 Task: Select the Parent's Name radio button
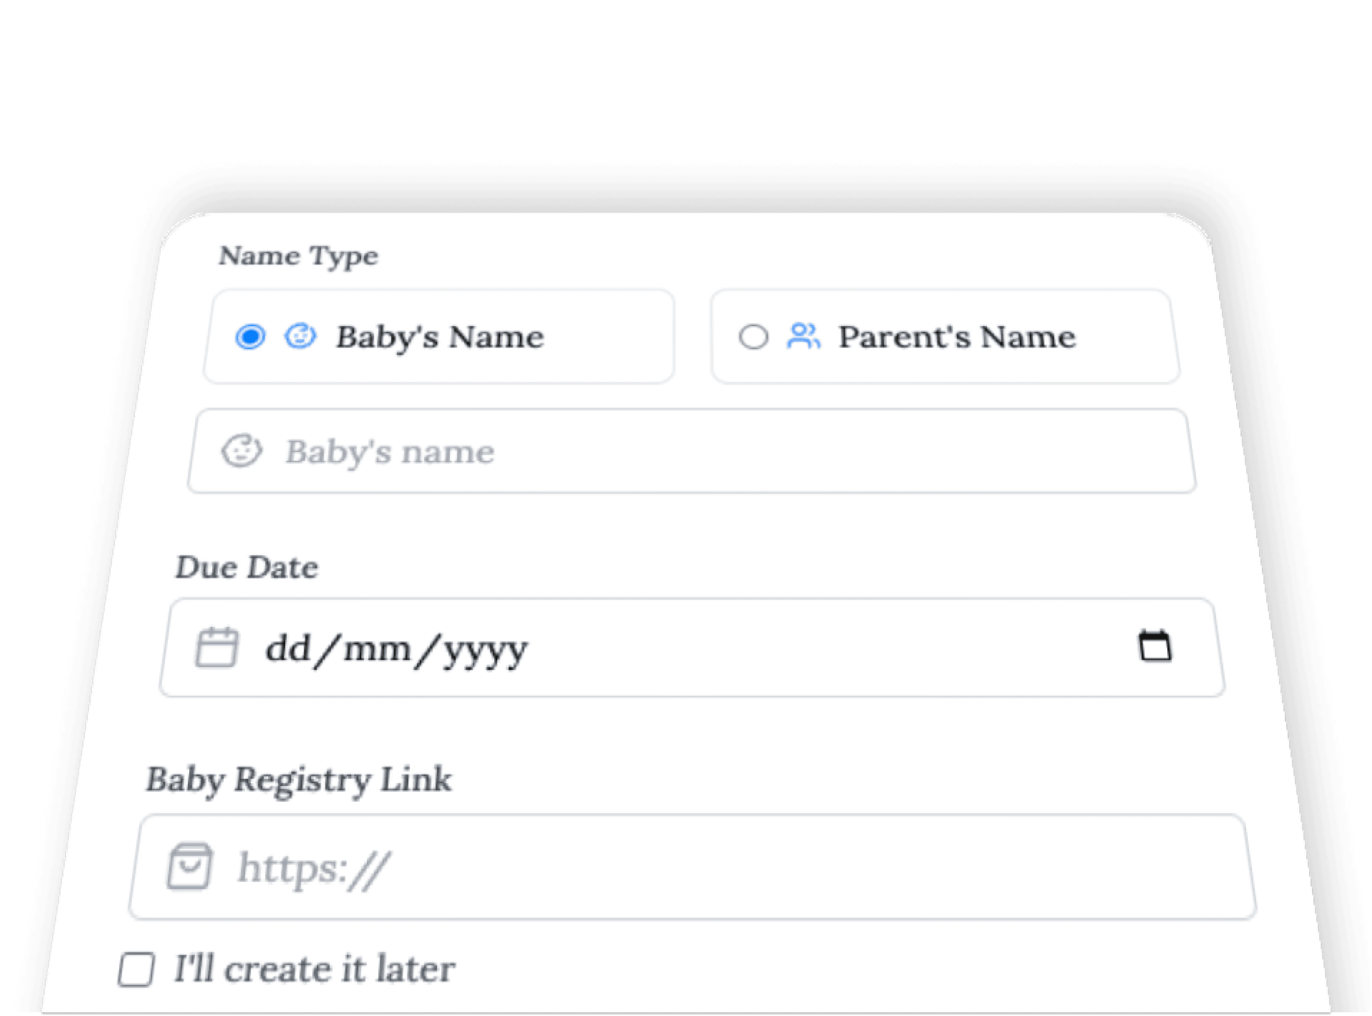(753, 337)
